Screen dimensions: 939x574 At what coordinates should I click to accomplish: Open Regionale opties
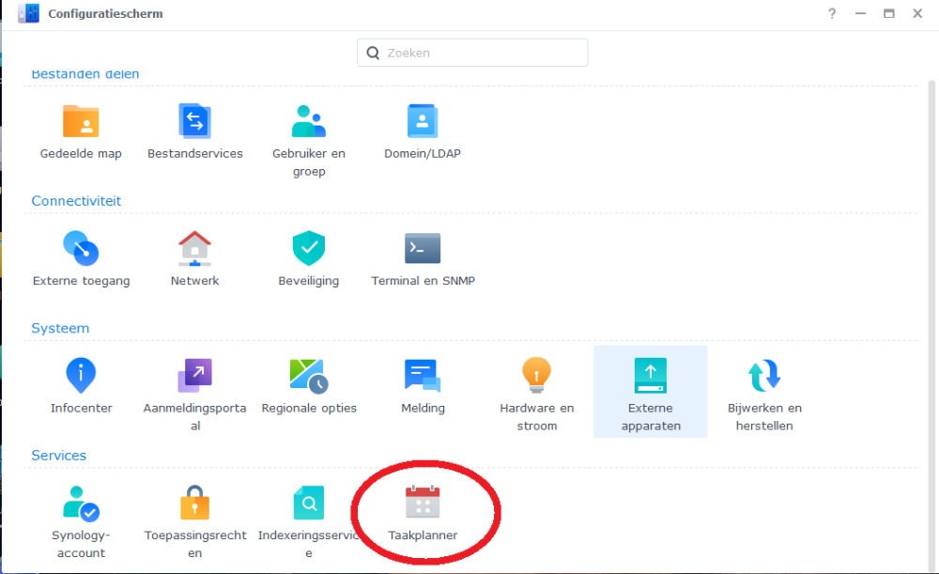[308, 376]
